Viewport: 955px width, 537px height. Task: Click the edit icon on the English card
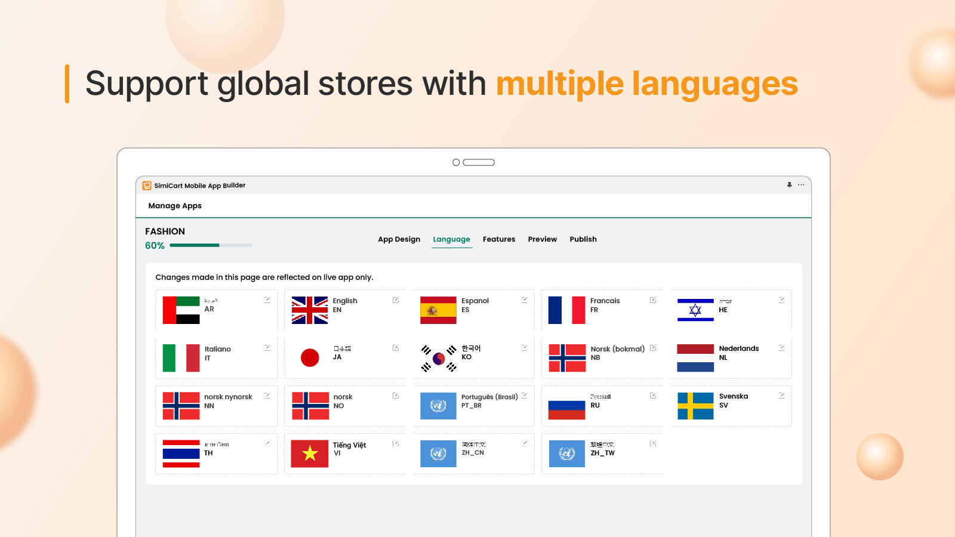click(x=396, y=300)
